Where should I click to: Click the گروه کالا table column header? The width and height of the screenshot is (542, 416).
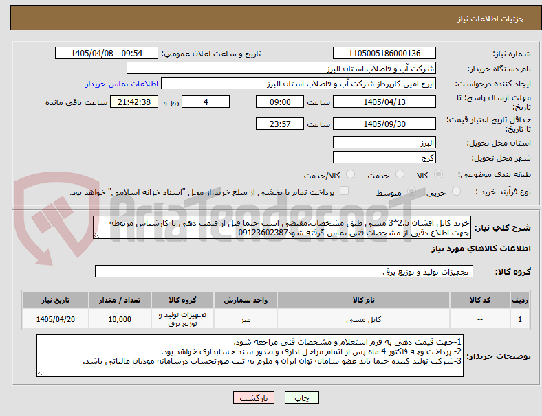point(182,300)
